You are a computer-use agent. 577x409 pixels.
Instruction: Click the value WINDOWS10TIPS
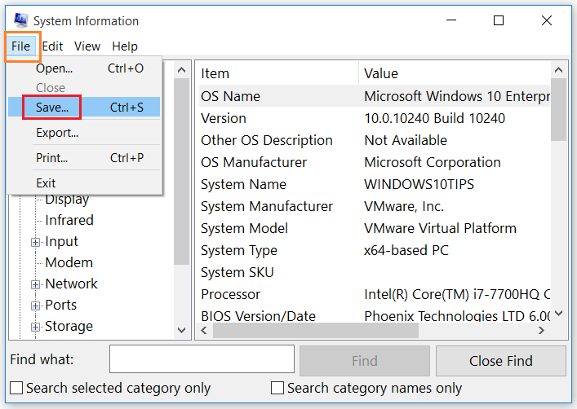click(x=419, y=184)
